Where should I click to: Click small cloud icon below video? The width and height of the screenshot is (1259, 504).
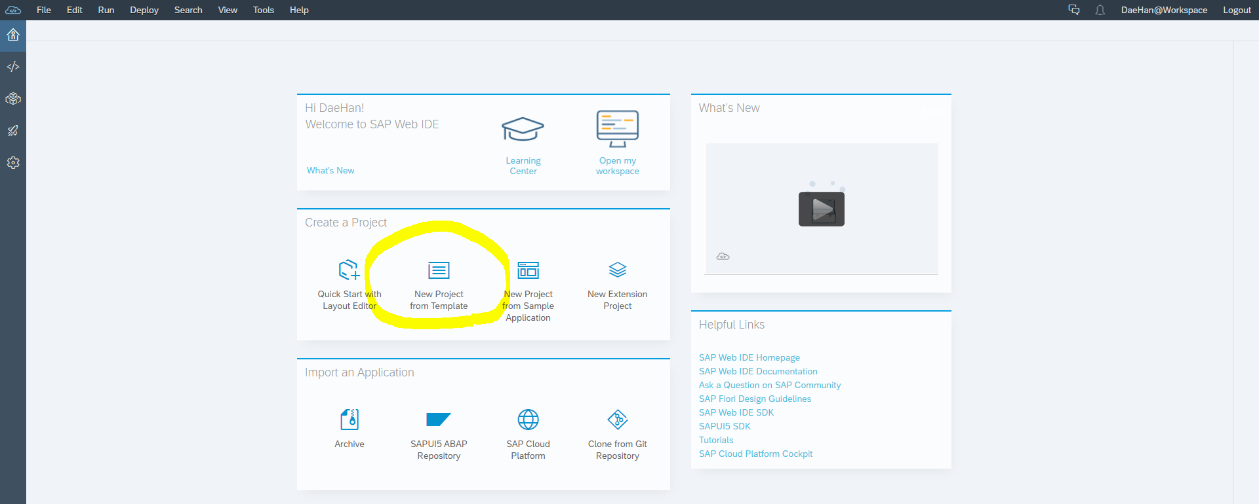coord(723,257)
